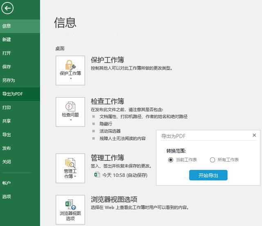Viewport: 262px width, 226px height.
Task: Click the 隐藏行 list item
Action: click(x=106, y=124)
